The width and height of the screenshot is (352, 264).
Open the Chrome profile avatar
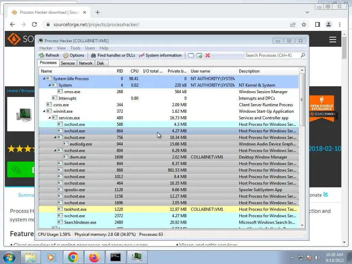click(328, 24)
